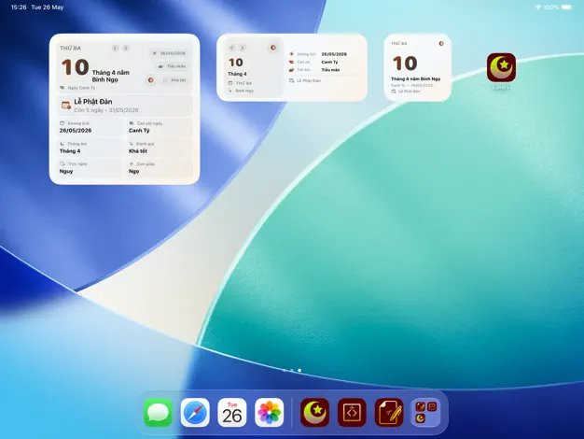Open the crescent moon app in dock

point(314,413)
